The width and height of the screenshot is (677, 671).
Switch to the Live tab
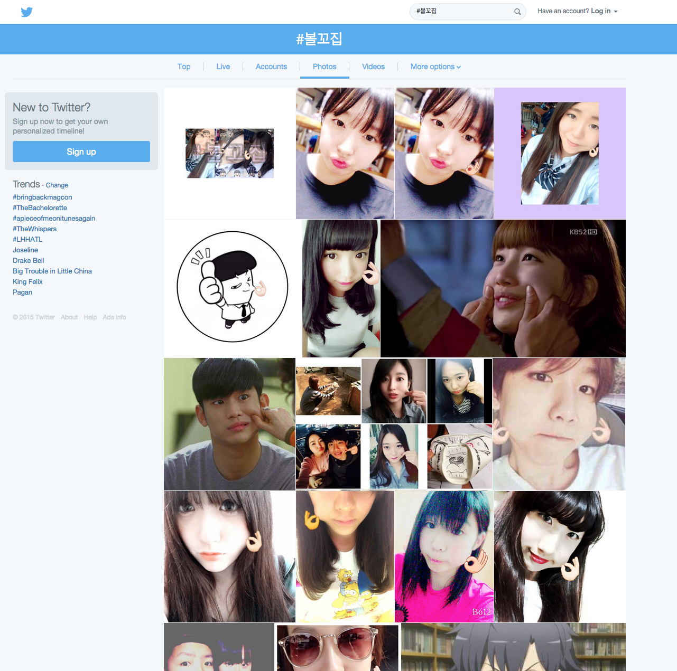point(223,67)
